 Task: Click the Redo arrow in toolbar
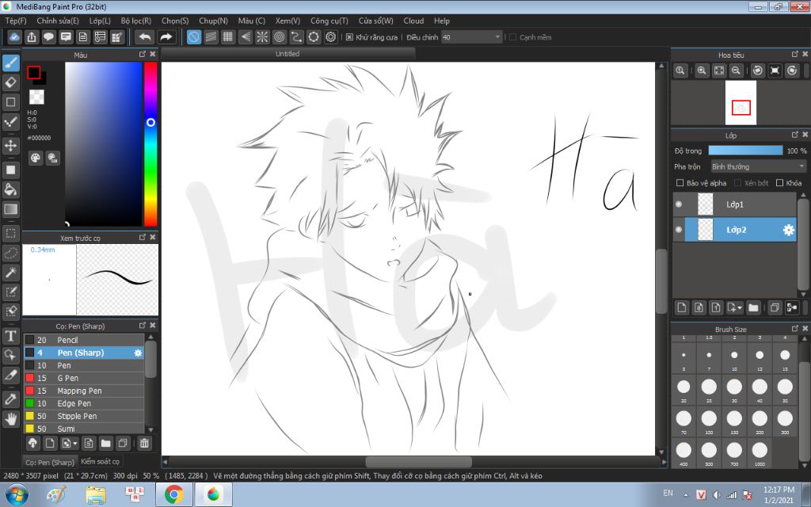[x=166, y=37]
